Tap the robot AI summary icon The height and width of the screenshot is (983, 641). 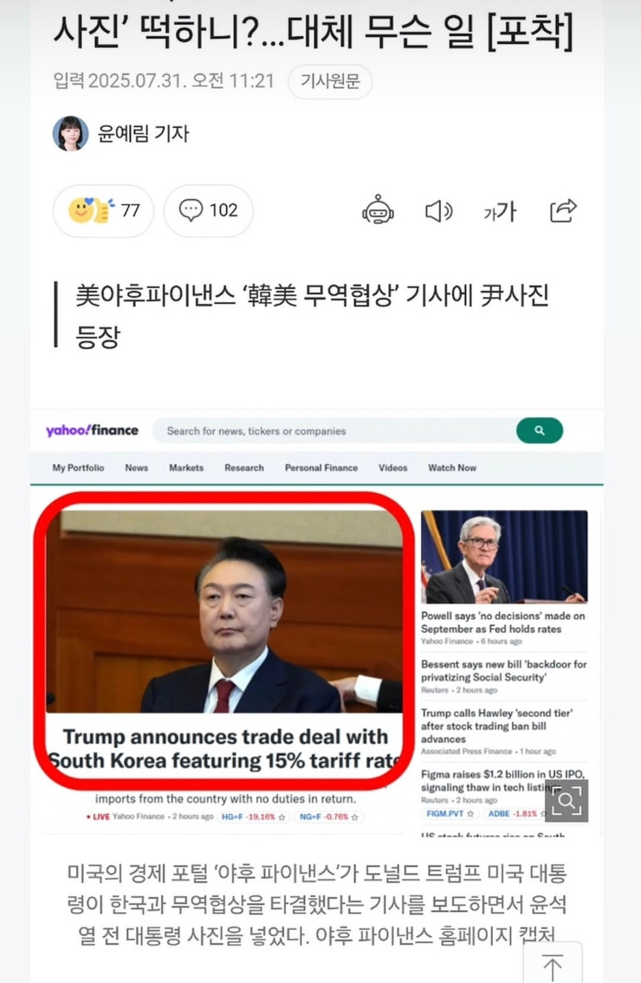[x=378, y=210]
